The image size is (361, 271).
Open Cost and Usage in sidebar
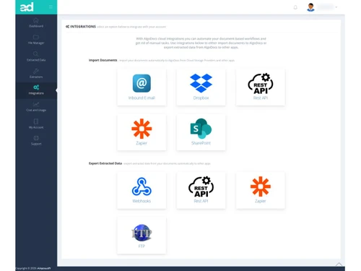36,107
